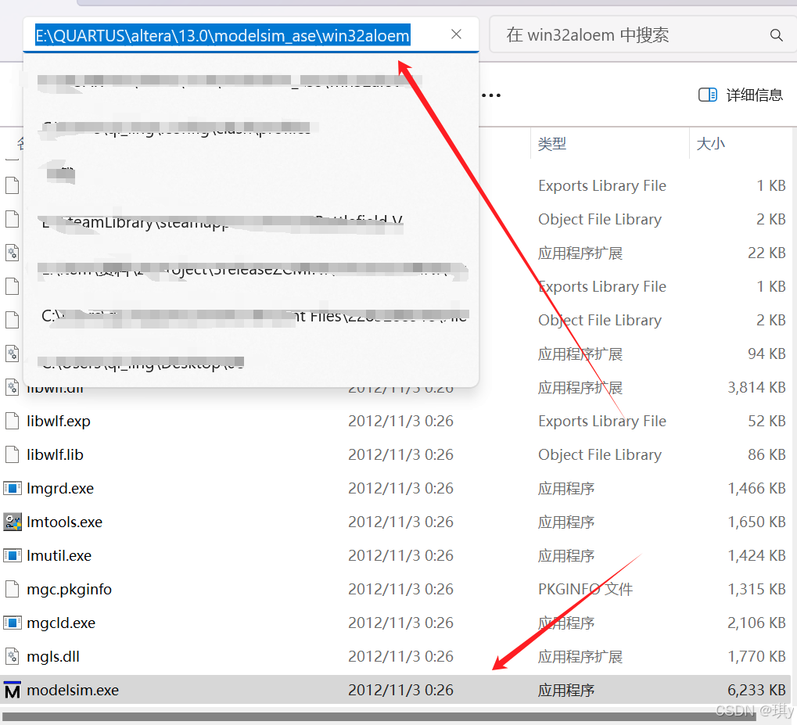Screen dimensions: 797x725
Task: Click the 6,233 KB size of modelsim.exe
Action: (756, 690)
